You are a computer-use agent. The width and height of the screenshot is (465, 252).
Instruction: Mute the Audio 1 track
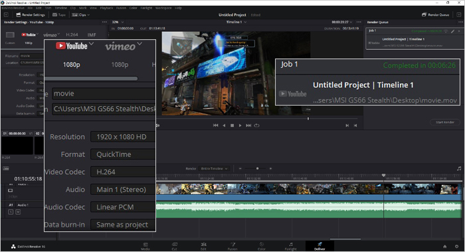18,212
